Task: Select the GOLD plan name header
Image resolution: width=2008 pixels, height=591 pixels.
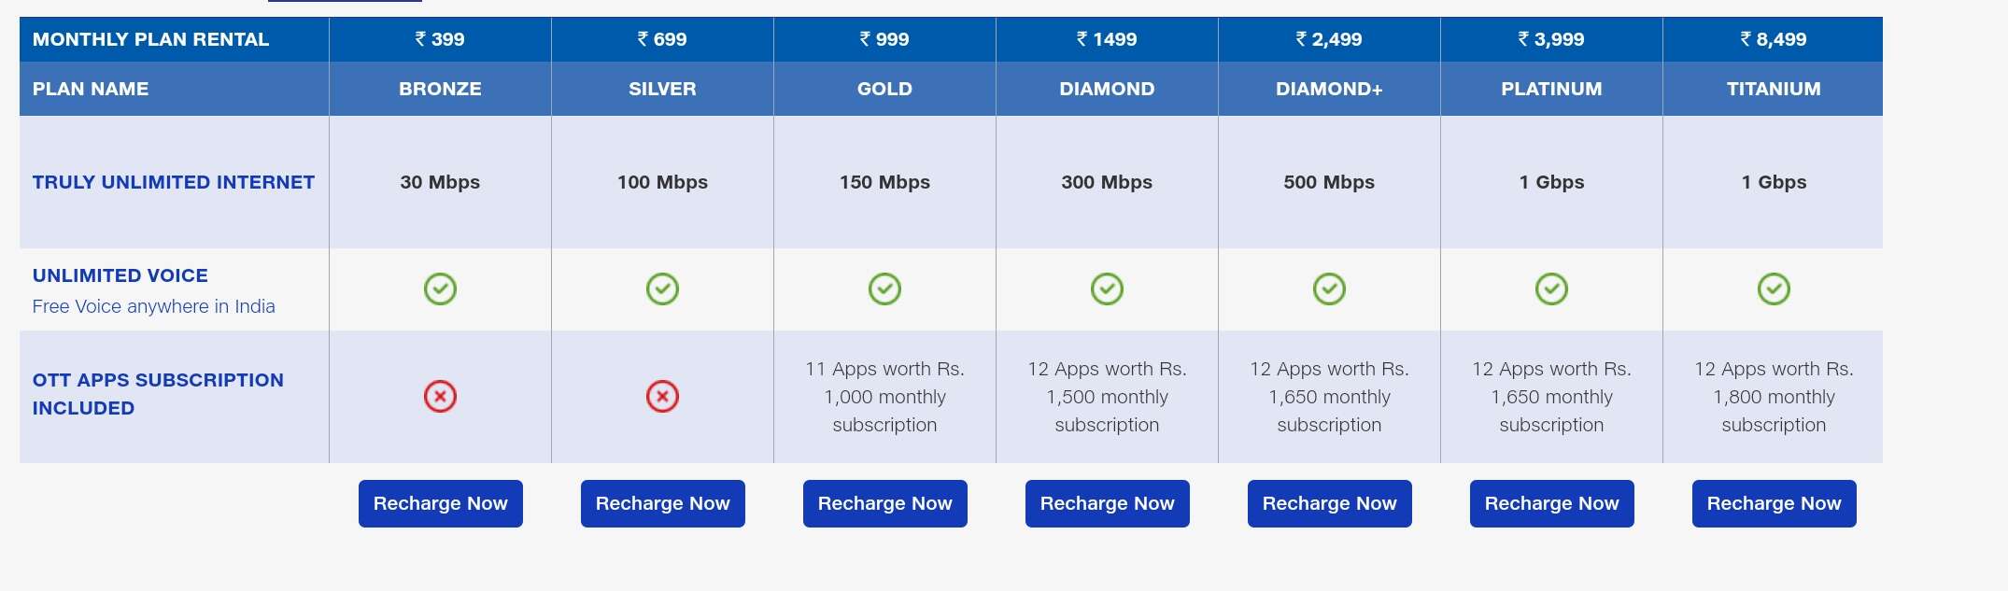Action: click(x=884, y=89)
